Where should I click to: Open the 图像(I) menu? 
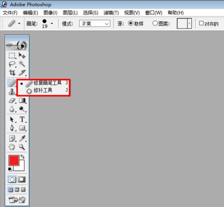click(x=50, y=13)
